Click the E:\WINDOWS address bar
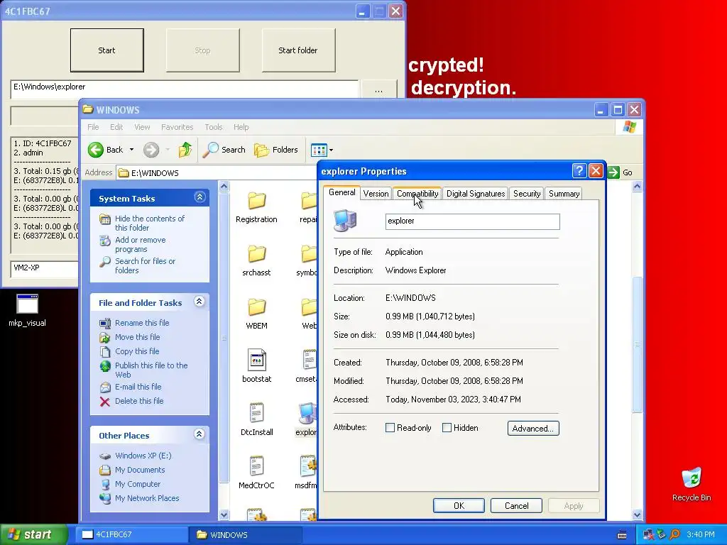Image resolution: width=727 pixels, height=545 pixels. 217,173
